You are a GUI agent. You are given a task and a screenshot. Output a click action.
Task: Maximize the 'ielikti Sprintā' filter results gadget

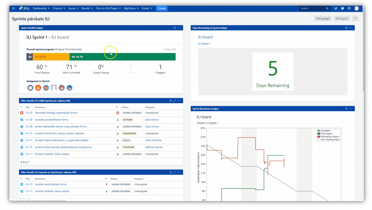click(x=175, y=100)
